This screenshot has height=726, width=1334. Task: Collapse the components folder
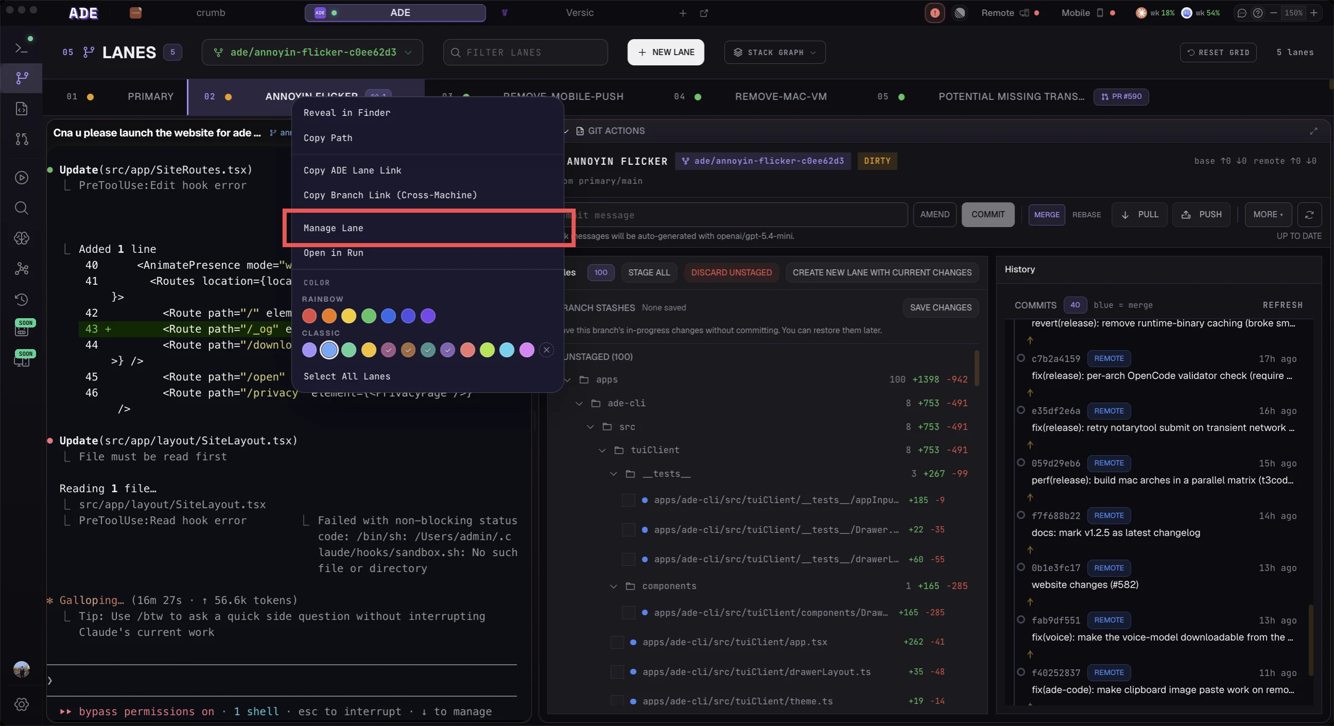pyautogui.click(x=613, y=586)
